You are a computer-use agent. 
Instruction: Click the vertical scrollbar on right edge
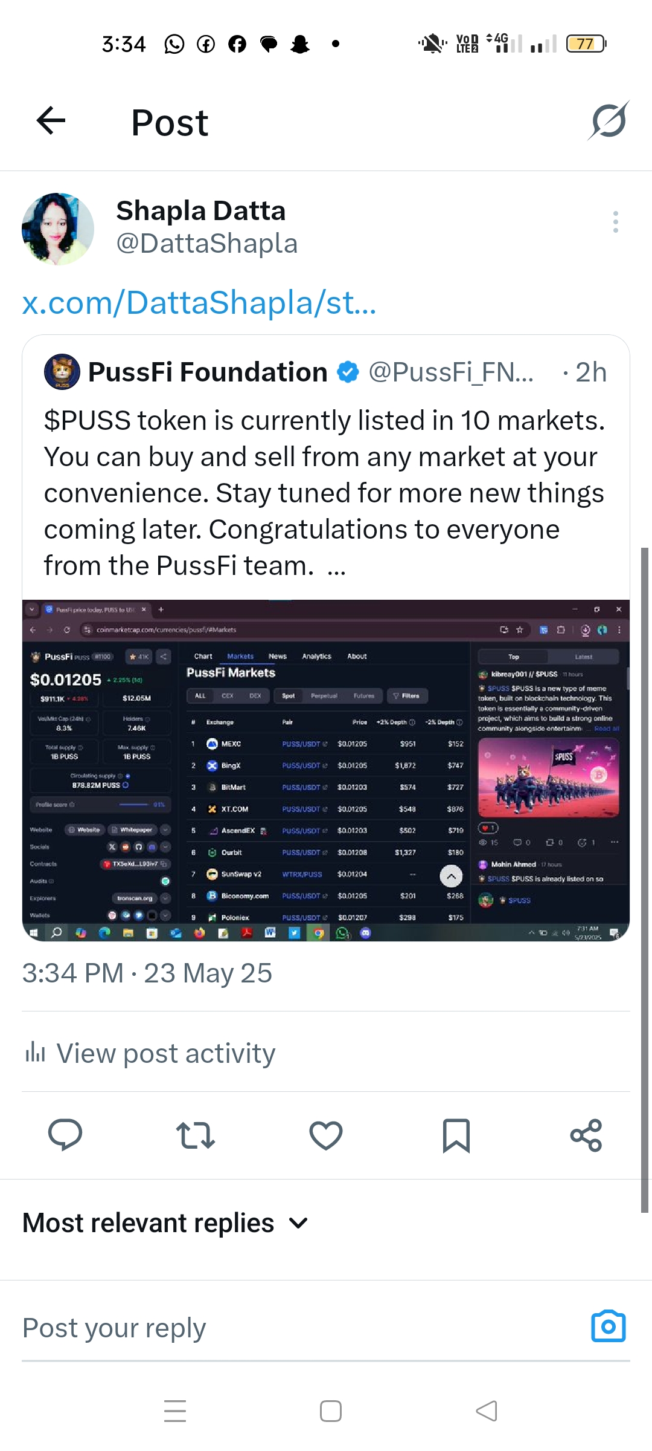(645, 880)
